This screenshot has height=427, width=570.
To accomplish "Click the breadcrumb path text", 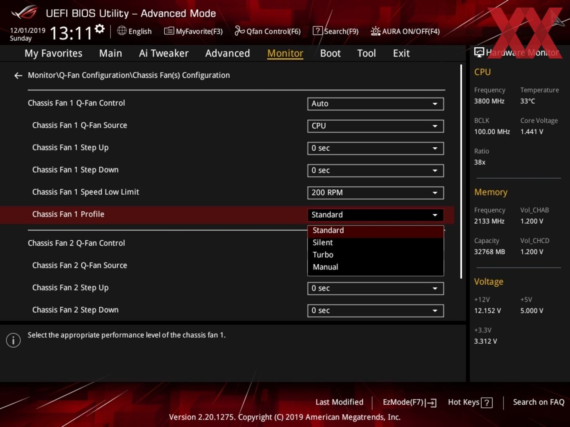I will 129,75.
